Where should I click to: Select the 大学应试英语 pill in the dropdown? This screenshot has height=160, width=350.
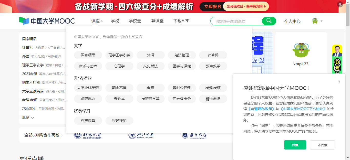(x=88, y=88)
